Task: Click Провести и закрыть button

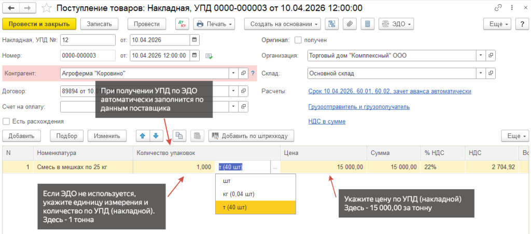Action: (x=39, y=24)
